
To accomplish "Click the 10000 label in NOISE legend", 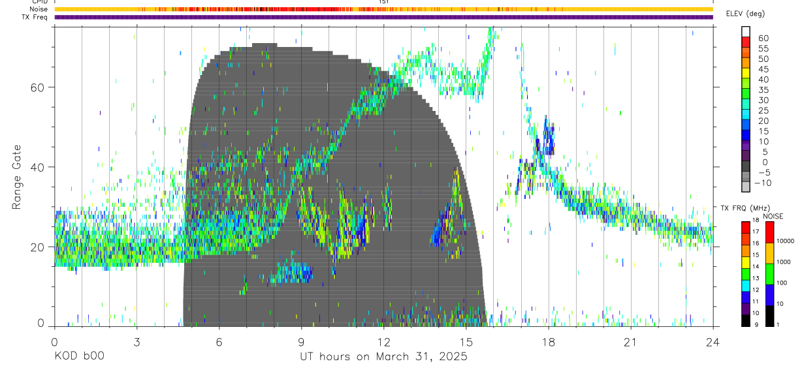I will (786, 241).
